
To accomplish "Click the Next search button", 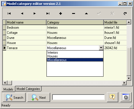I will point(39,97).
